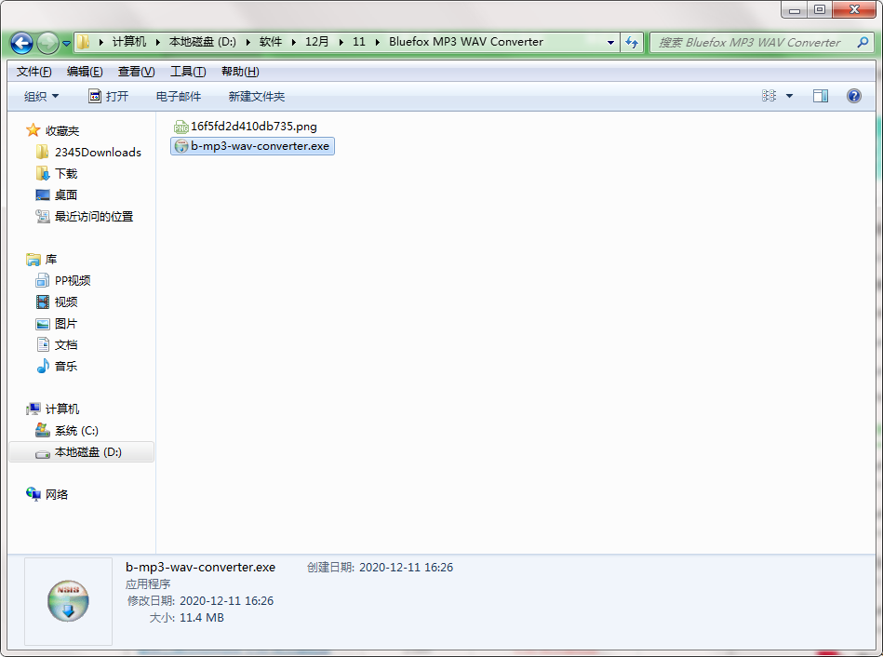Expand arrow after 12月 breadcrumb

pyautogui.click(x=341, y=42)
